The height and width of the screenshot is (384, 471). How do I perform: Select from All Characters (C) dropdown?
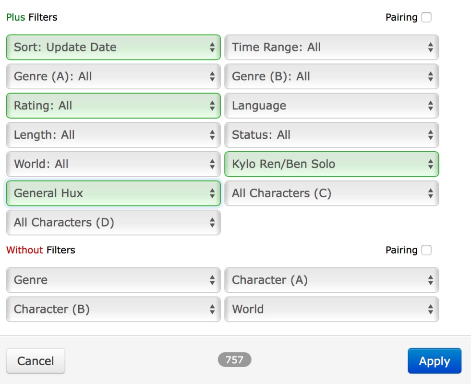pos(331,193)
